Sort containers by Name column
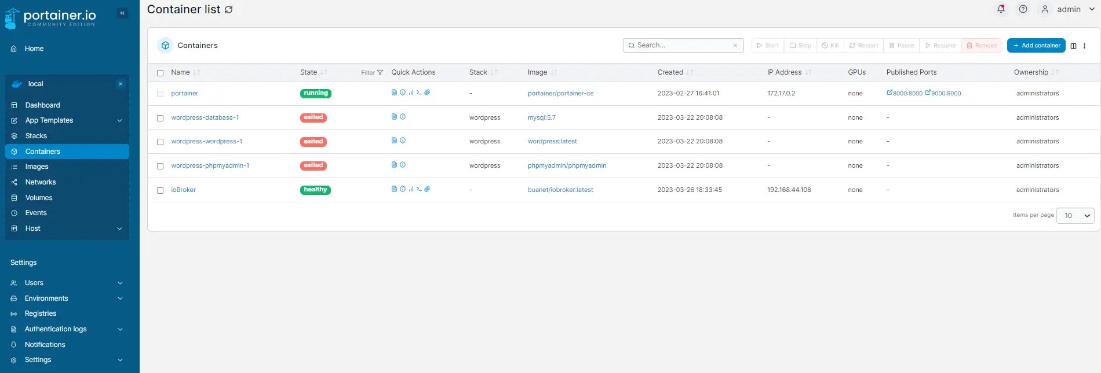Image resolution: width=1101 pixels, height=373 pixels. click(185, 72)
